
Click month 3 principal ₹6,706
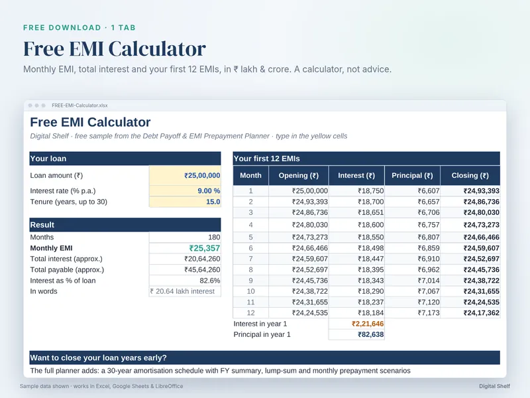(x=412, y=212)
